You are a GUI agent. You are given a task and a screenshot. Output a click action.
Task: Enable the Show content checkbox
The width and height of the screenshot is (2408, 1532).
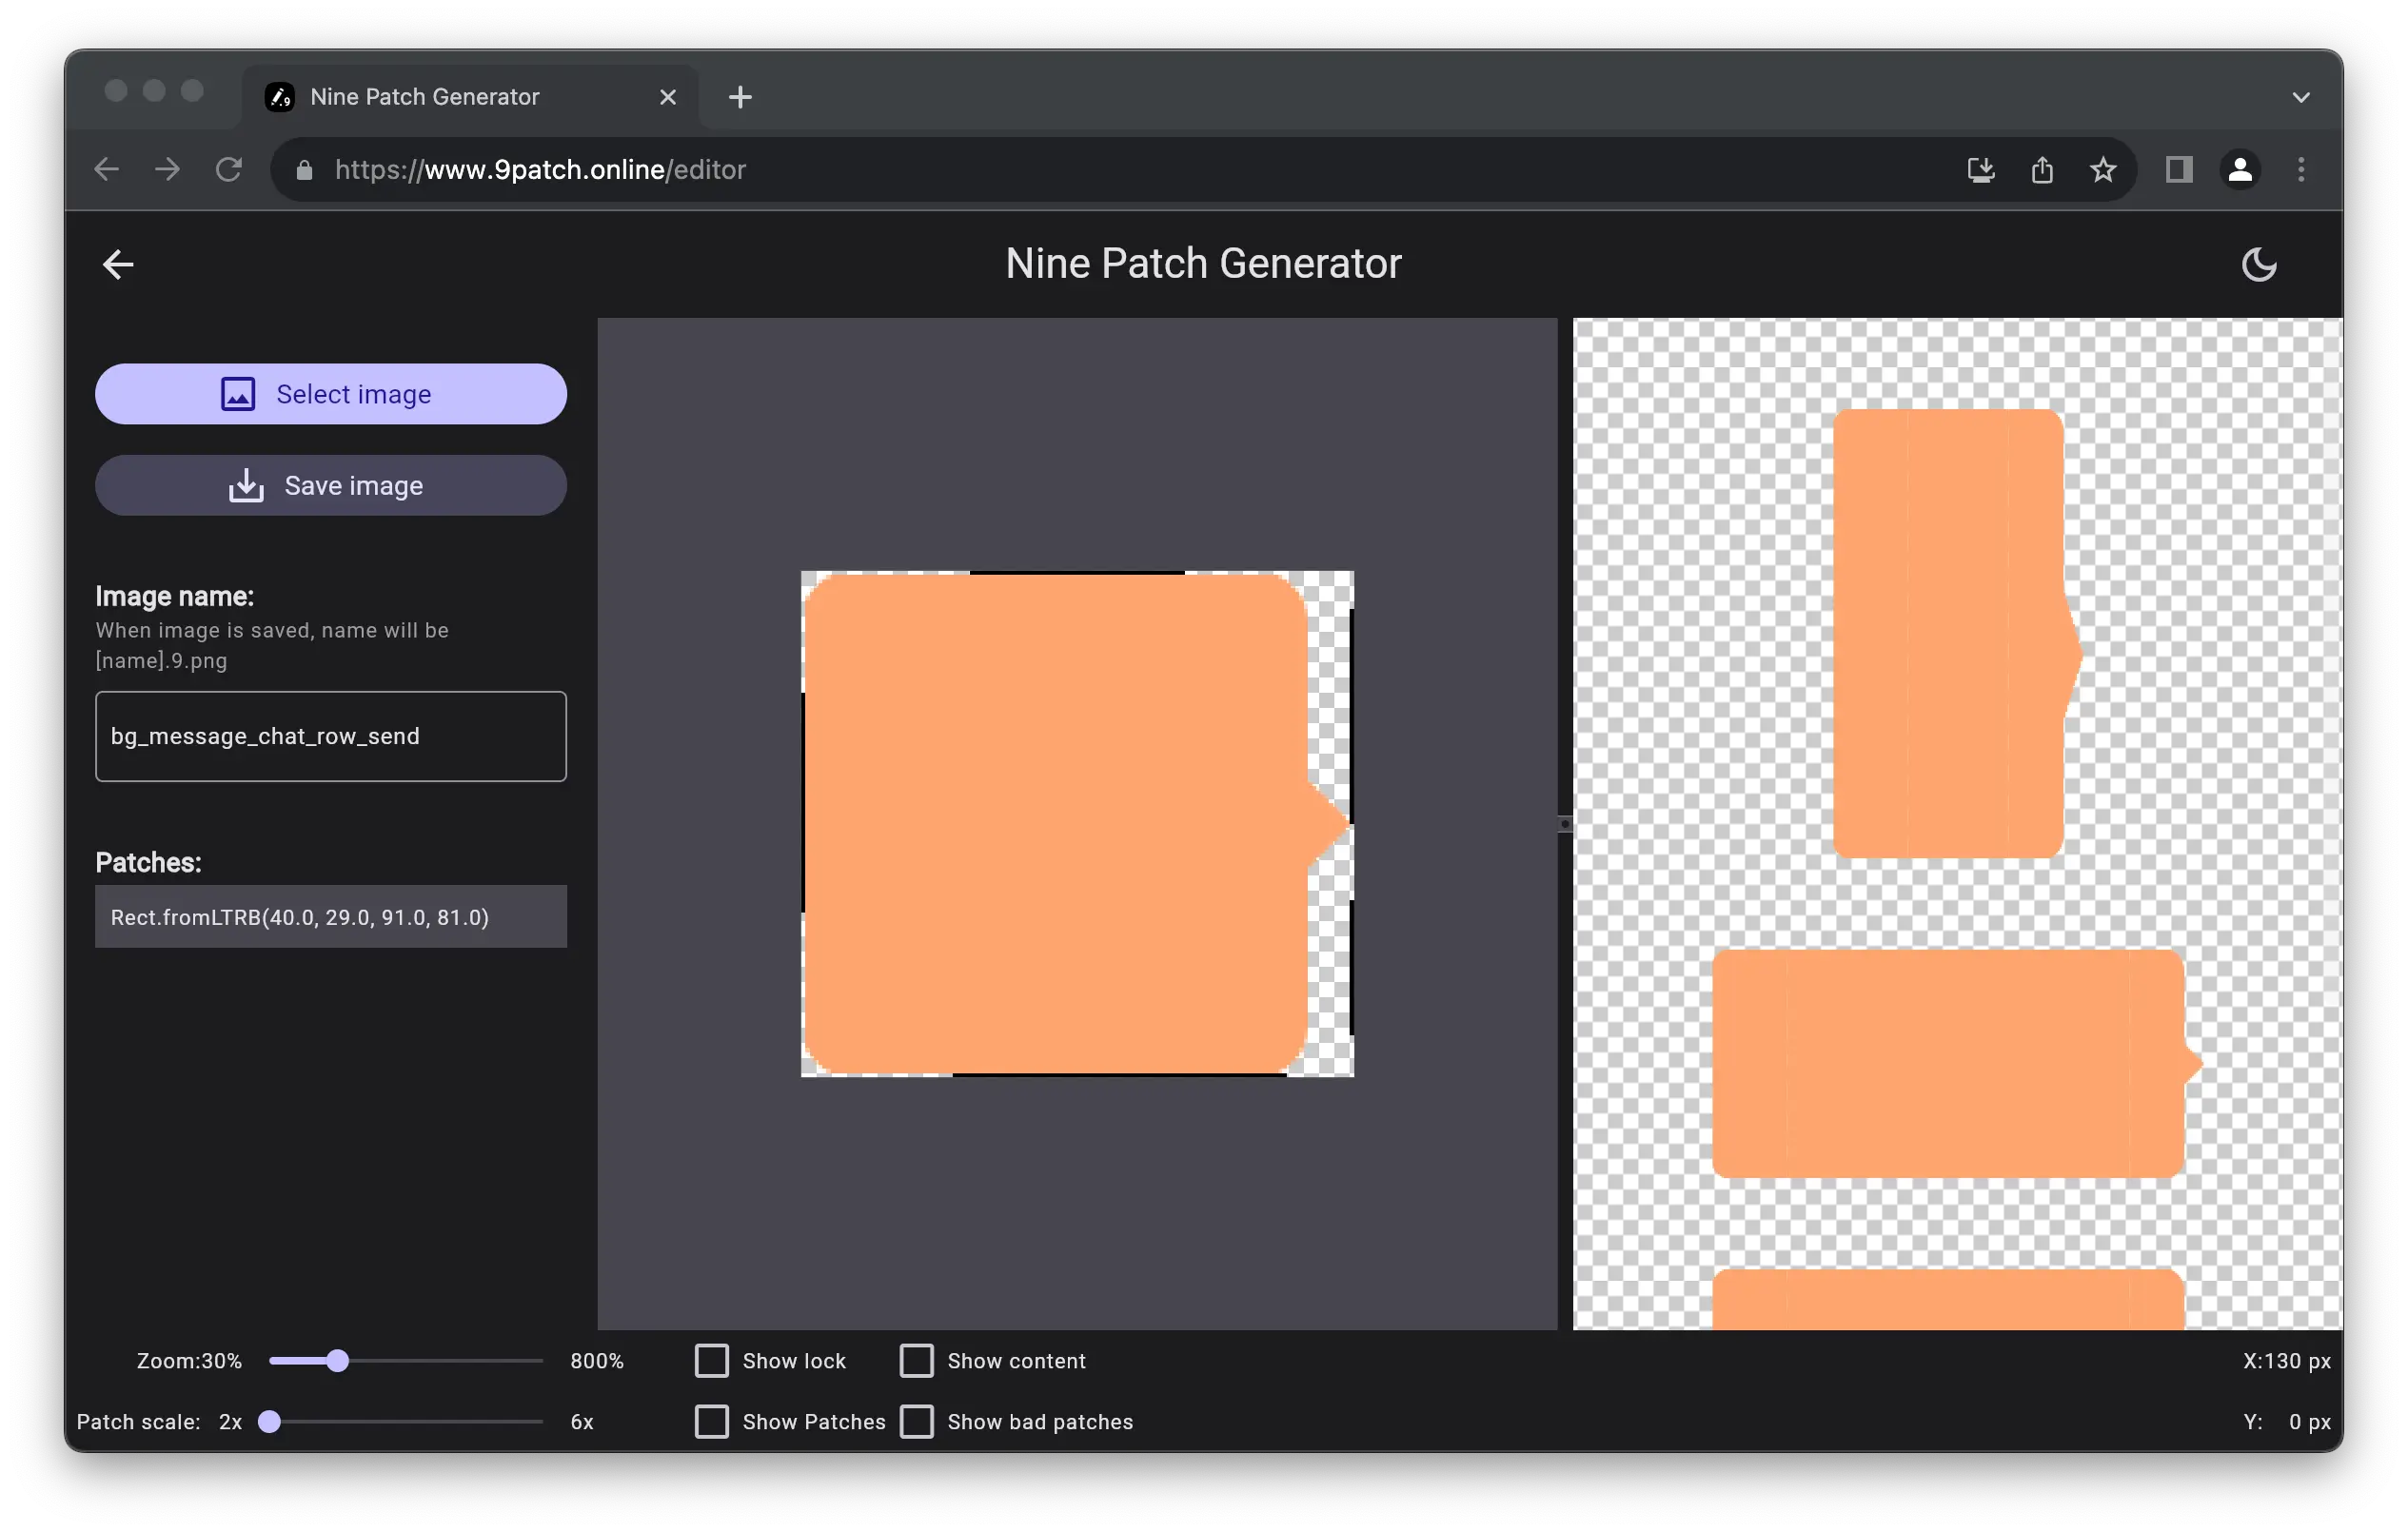coord(917,1361)
